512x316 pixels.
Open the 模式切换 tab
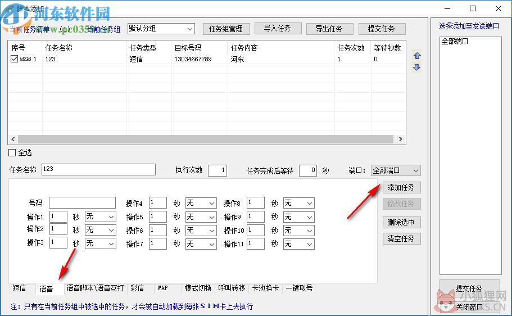click(198, 288)
